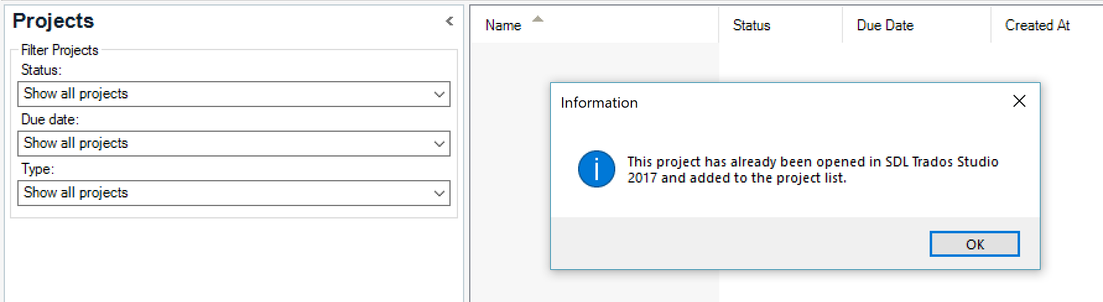Expand the Due date filter dropdown

(x=439, y=144)
